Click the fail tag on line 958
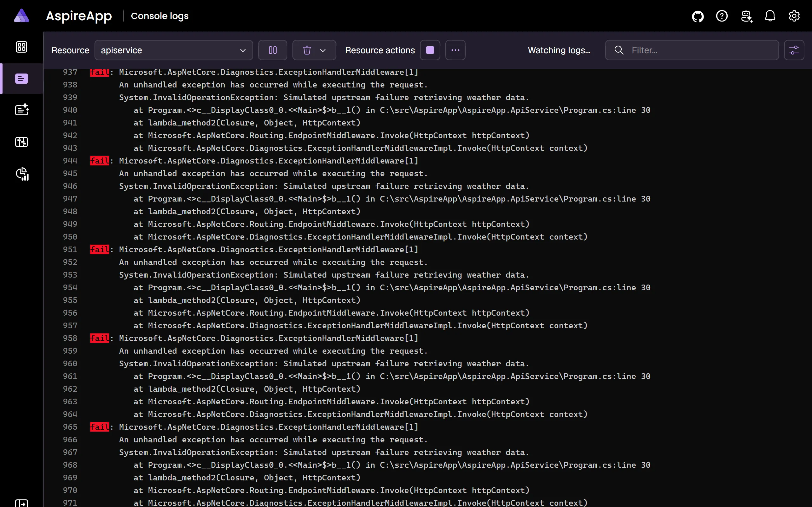The height and width of the screenshot is (507, 812). tap(99, 338)
